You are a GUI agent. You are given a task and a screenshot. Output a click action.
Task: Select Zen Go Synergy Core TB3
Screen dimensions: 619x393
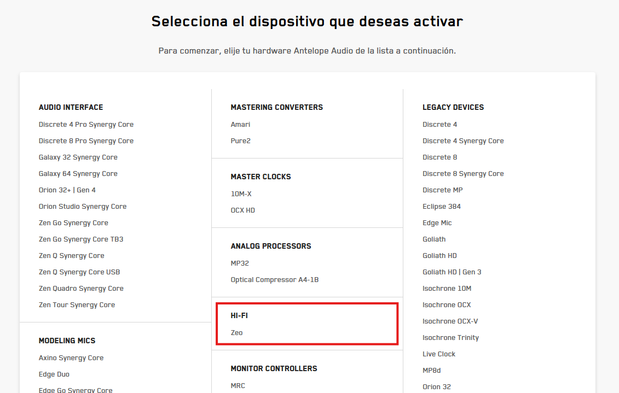[x=81, y=239]
